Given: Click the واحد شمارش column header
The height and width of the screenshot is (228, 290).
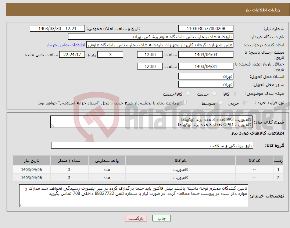Looking at the screenshot, I should click(x=107, y=161).
